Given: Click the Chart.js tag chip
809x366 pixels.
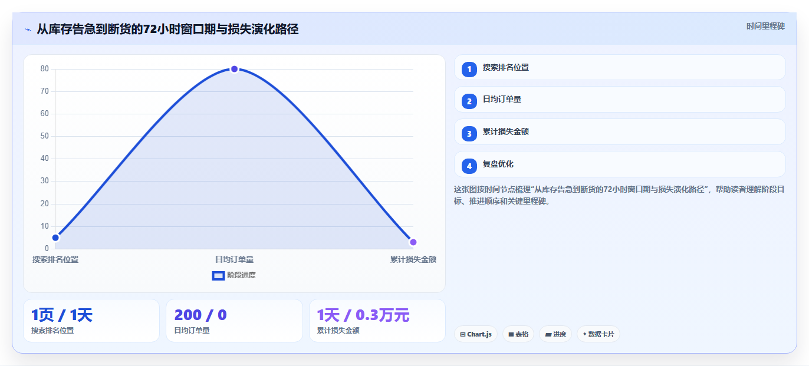Looking at the screenshot, I should coord(476,334).
